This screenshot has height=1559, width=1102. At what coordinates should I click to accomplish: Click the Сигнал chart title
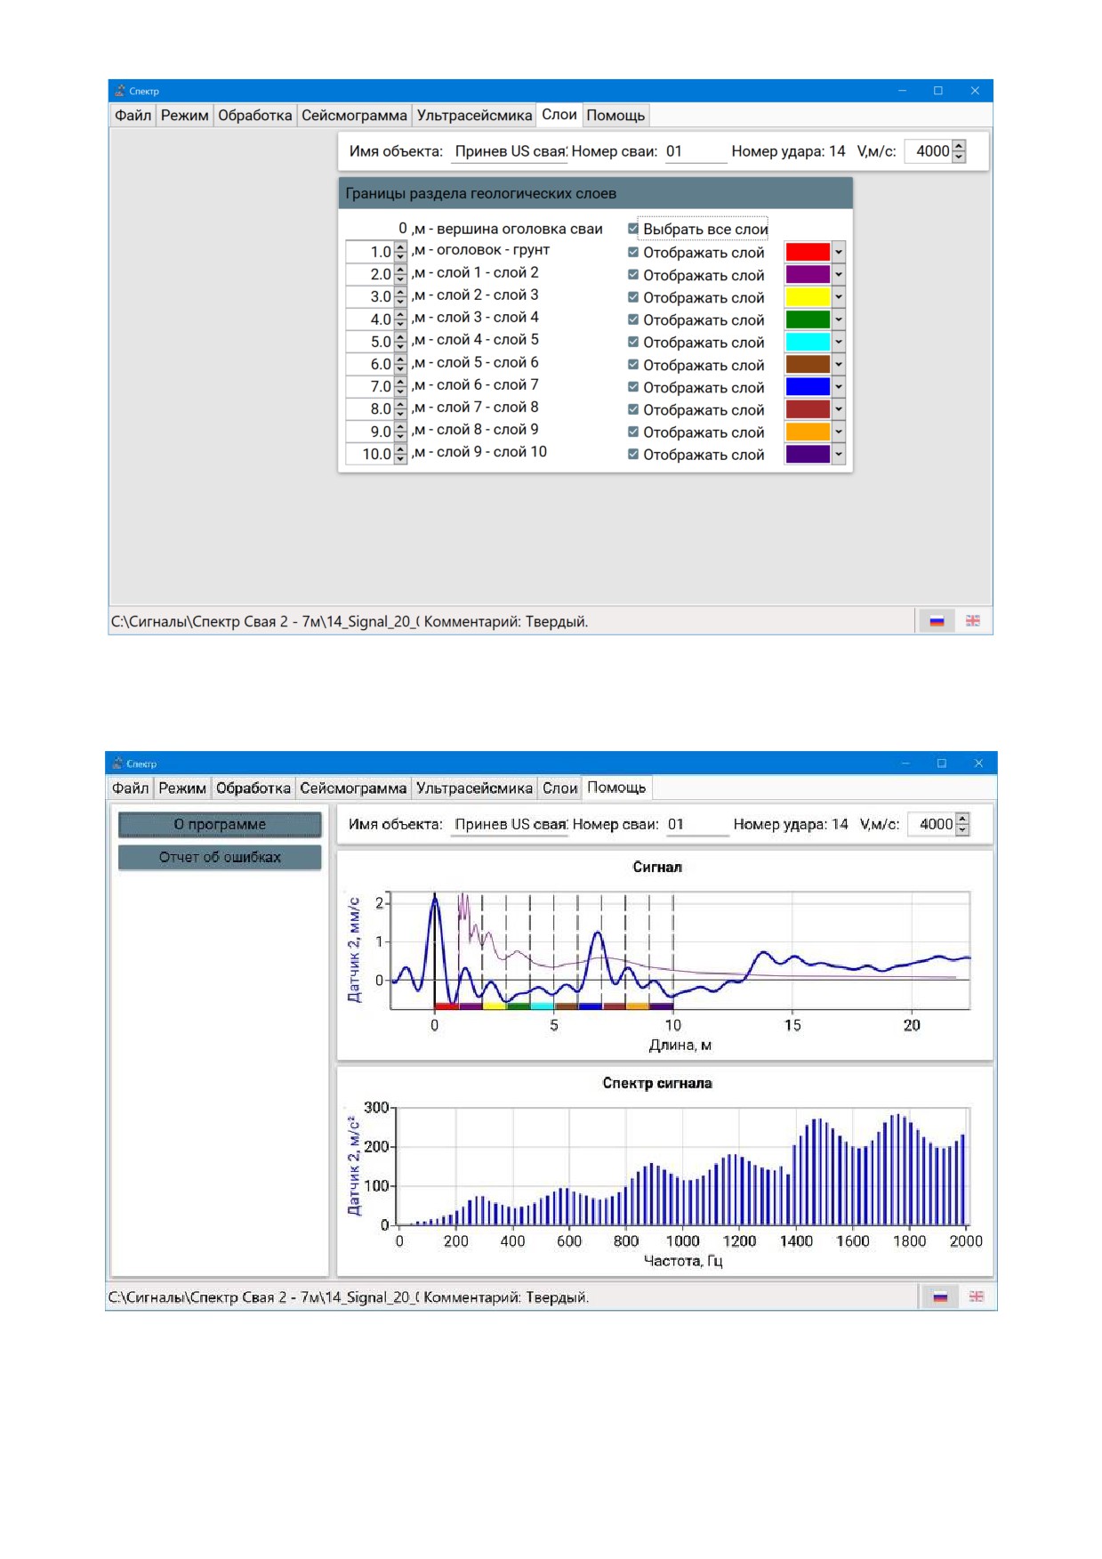click(657, 867)
